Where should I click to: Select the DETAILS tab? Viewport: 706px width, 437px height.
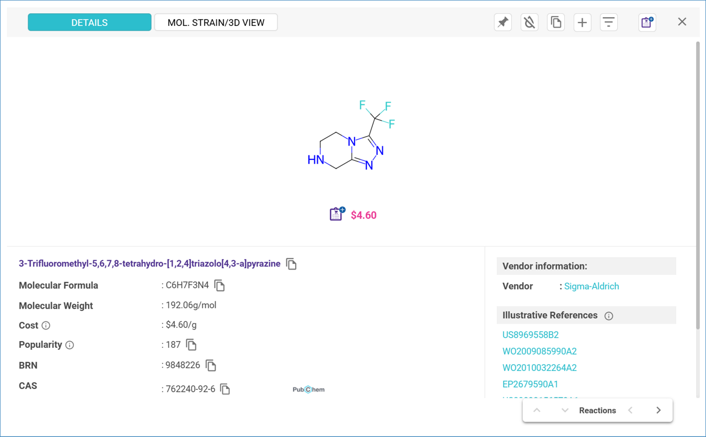89,23
